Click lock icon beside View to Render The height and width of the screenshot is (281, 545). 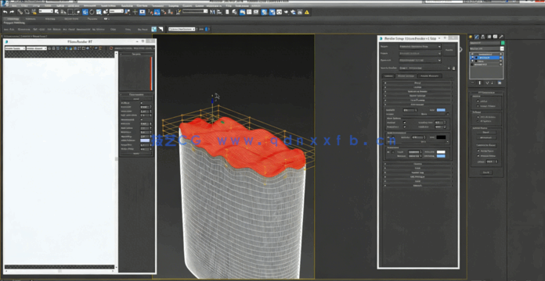(453, 68)
